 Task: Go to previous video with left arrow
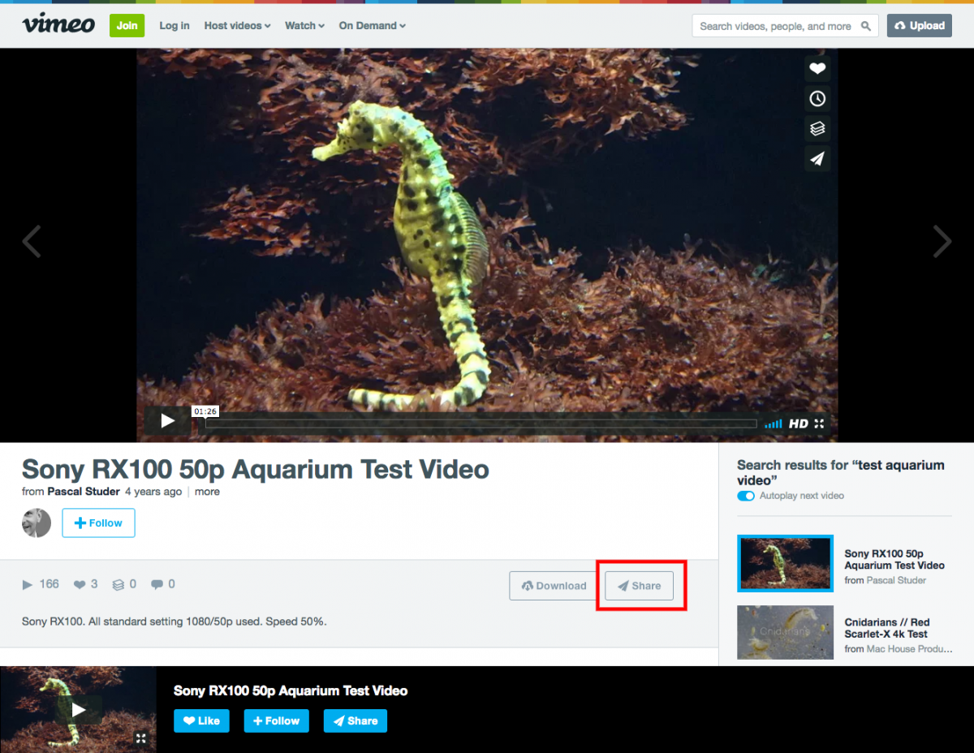coord(32,241)
